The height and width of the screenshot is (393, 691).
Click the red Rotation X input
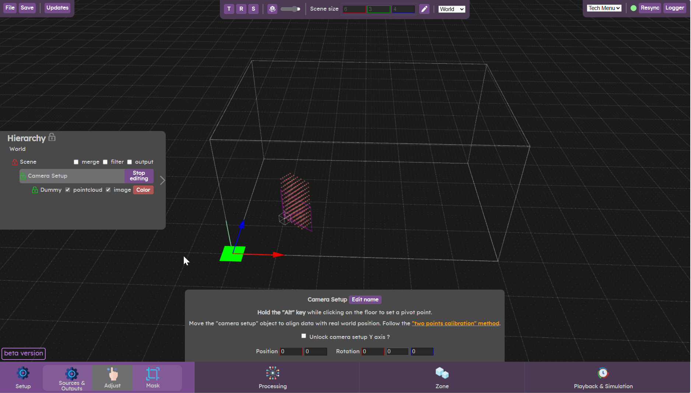(x=373, y=351)
